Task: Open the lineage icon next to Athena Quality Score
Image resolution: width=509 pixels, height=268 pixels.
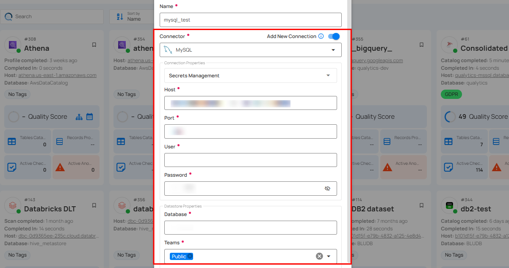Action: pyautogui.click(x=79, y=116)
